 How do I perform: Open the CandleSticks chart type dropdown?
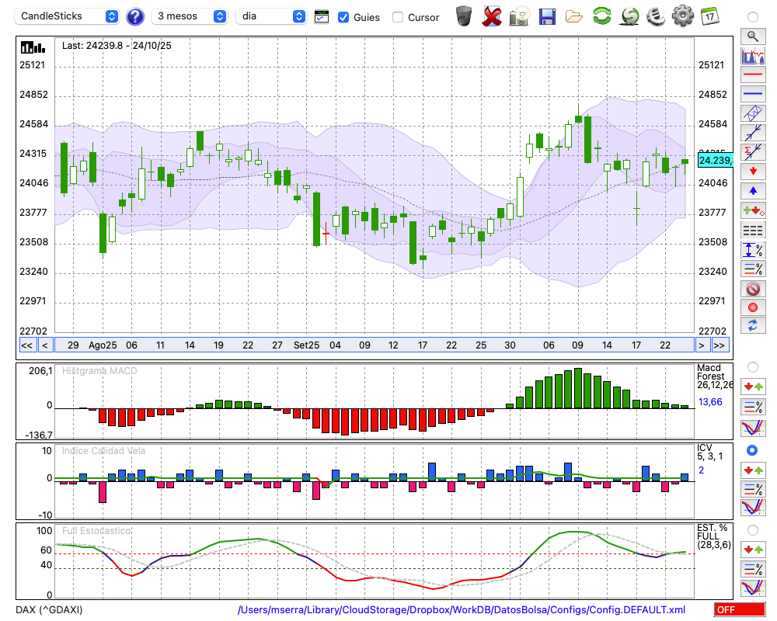[68, 16]
